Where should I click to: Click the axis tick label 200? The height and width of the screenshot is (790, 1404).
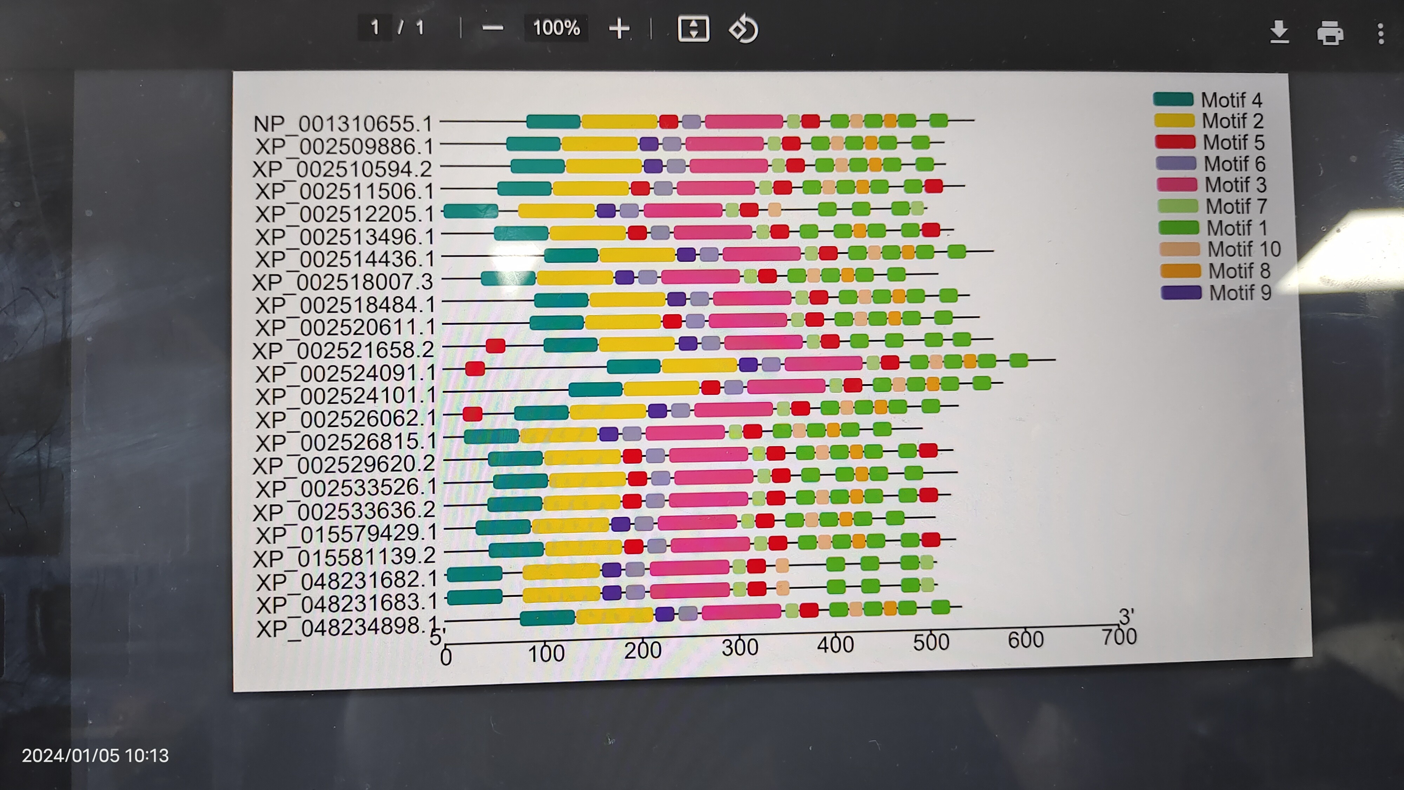643,650
